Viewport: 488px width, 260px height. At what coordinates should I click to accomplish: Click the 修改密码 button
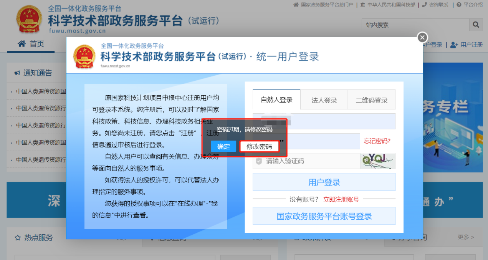[259, 146]
